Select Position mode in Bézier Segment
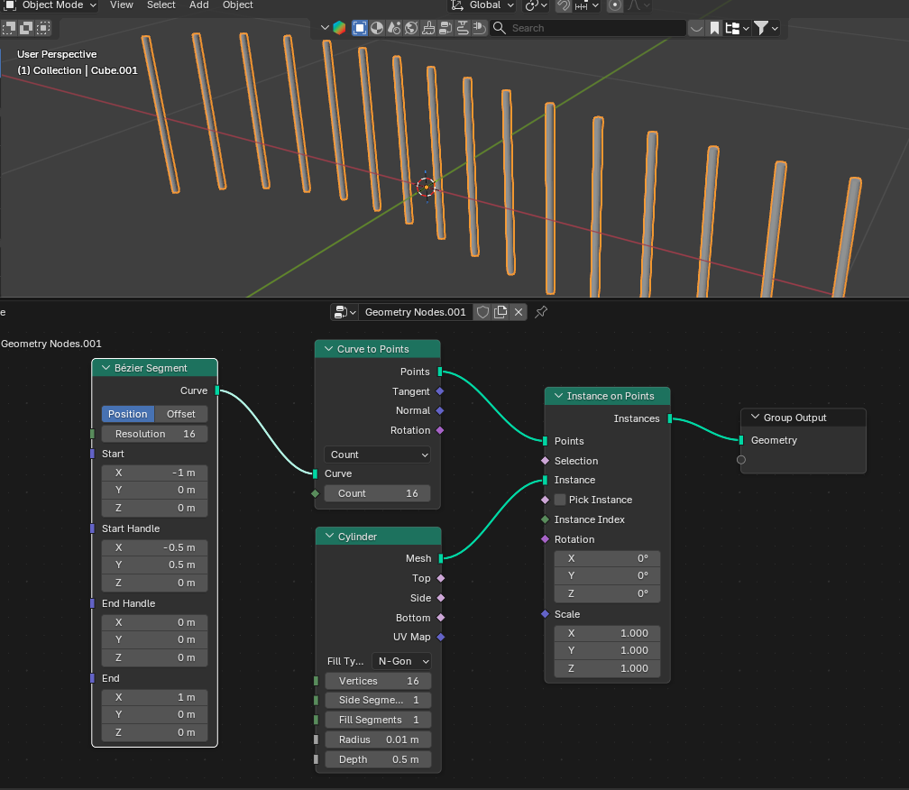Viewport: 909px width, 790px height. pos(127,414)
